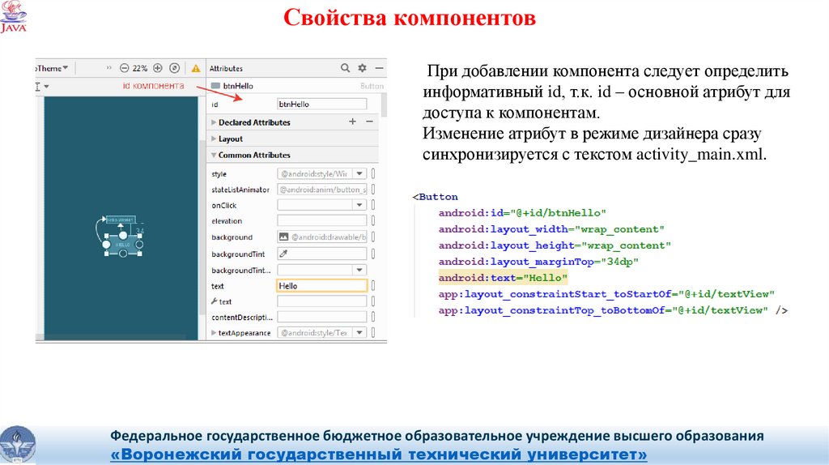The height and width of the screenshot is (465, 829).
Task: Click the Attributes search magnifier icon
Action: (346, 68)
